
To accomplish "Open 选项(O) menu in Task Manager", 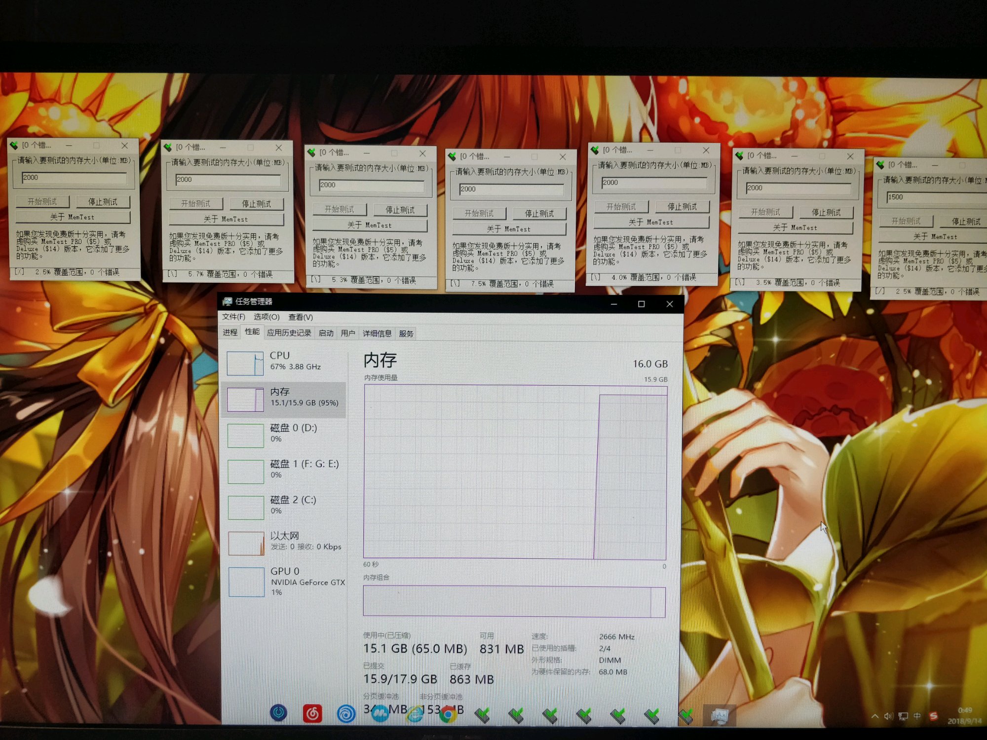I will pos(266,317).
